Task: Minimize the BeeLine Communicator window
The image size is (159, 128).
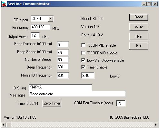Action: pyautogui.click(x=144, y=4)
